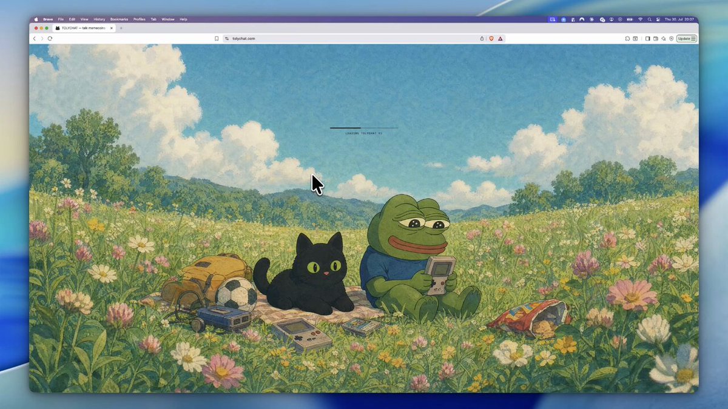Reload the tolychat.com page

pyautogui.click(x=50, y=38)
